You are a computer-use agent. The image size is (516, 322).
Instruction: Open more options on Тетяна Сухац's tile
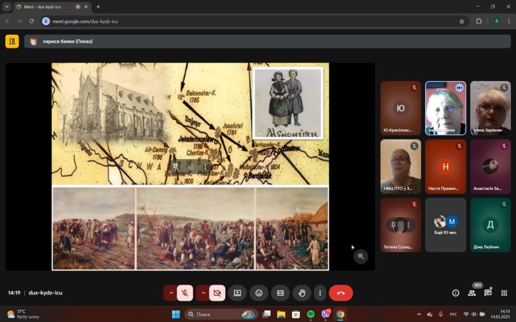[x=408, y=225]
